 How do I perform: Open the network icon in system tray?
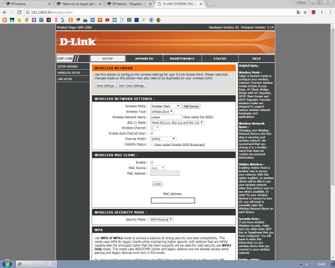301,264
